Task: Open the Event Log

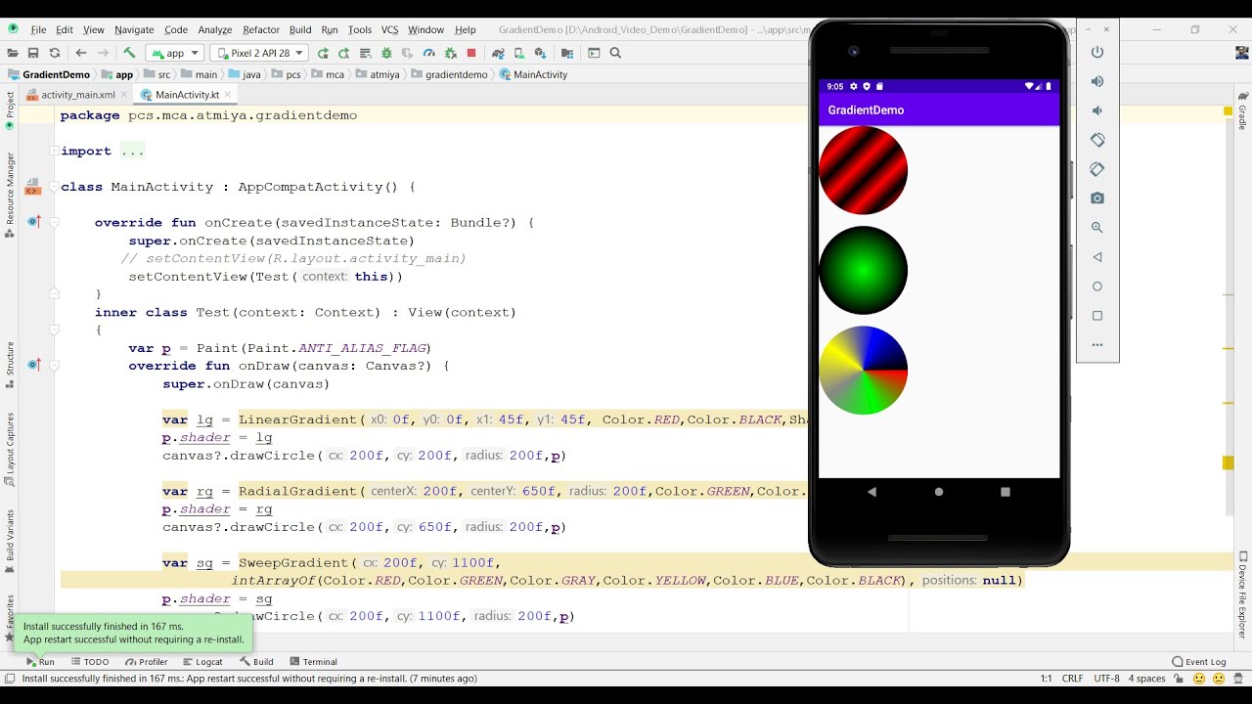Action: pyautogui.click(x=1199, y=662)
